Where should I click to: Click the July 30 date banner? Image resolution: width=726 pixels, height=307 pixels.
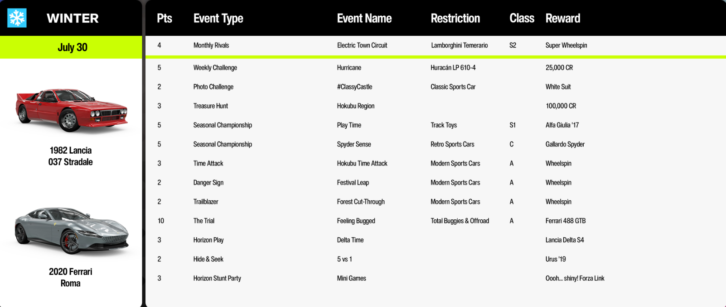pos(71,47)
